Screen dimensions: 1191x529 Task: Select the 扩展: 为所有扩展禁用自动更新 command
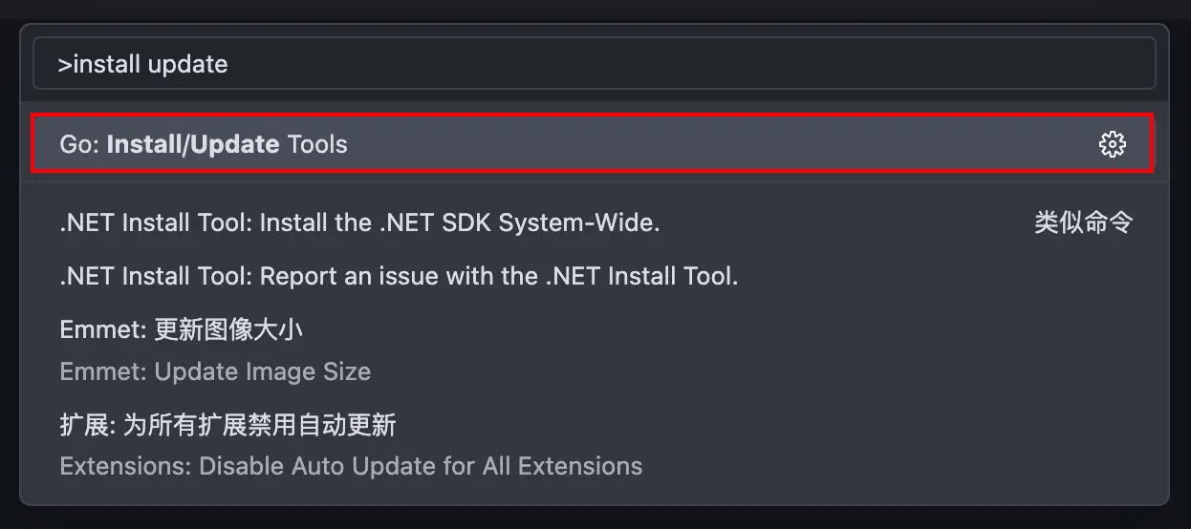click(227, 425)
